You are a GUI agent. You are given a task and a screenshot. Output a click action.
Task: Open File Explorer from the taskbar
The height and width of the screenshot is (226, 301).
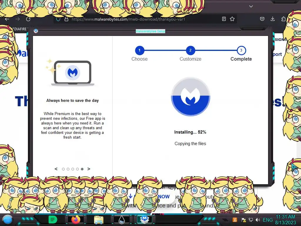click(x=99, y=220)
